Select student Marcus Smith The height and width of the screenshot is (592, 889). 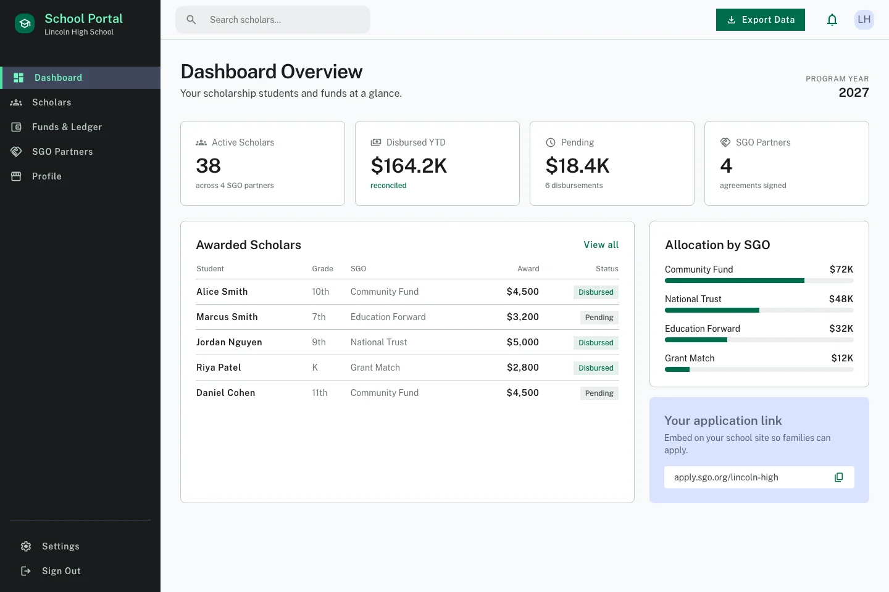(x=227, y=317)
